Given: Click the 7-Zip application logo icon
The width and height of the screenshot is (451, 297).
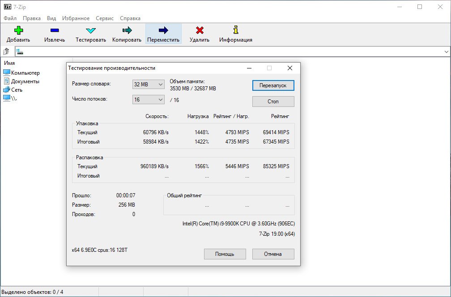Looking at the screenshot, I should click(8, 7).
